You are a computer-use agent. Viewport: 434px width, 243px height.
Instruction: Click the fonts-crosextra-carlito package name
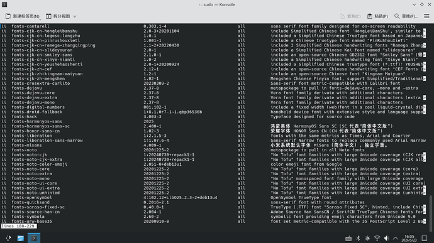41,84
